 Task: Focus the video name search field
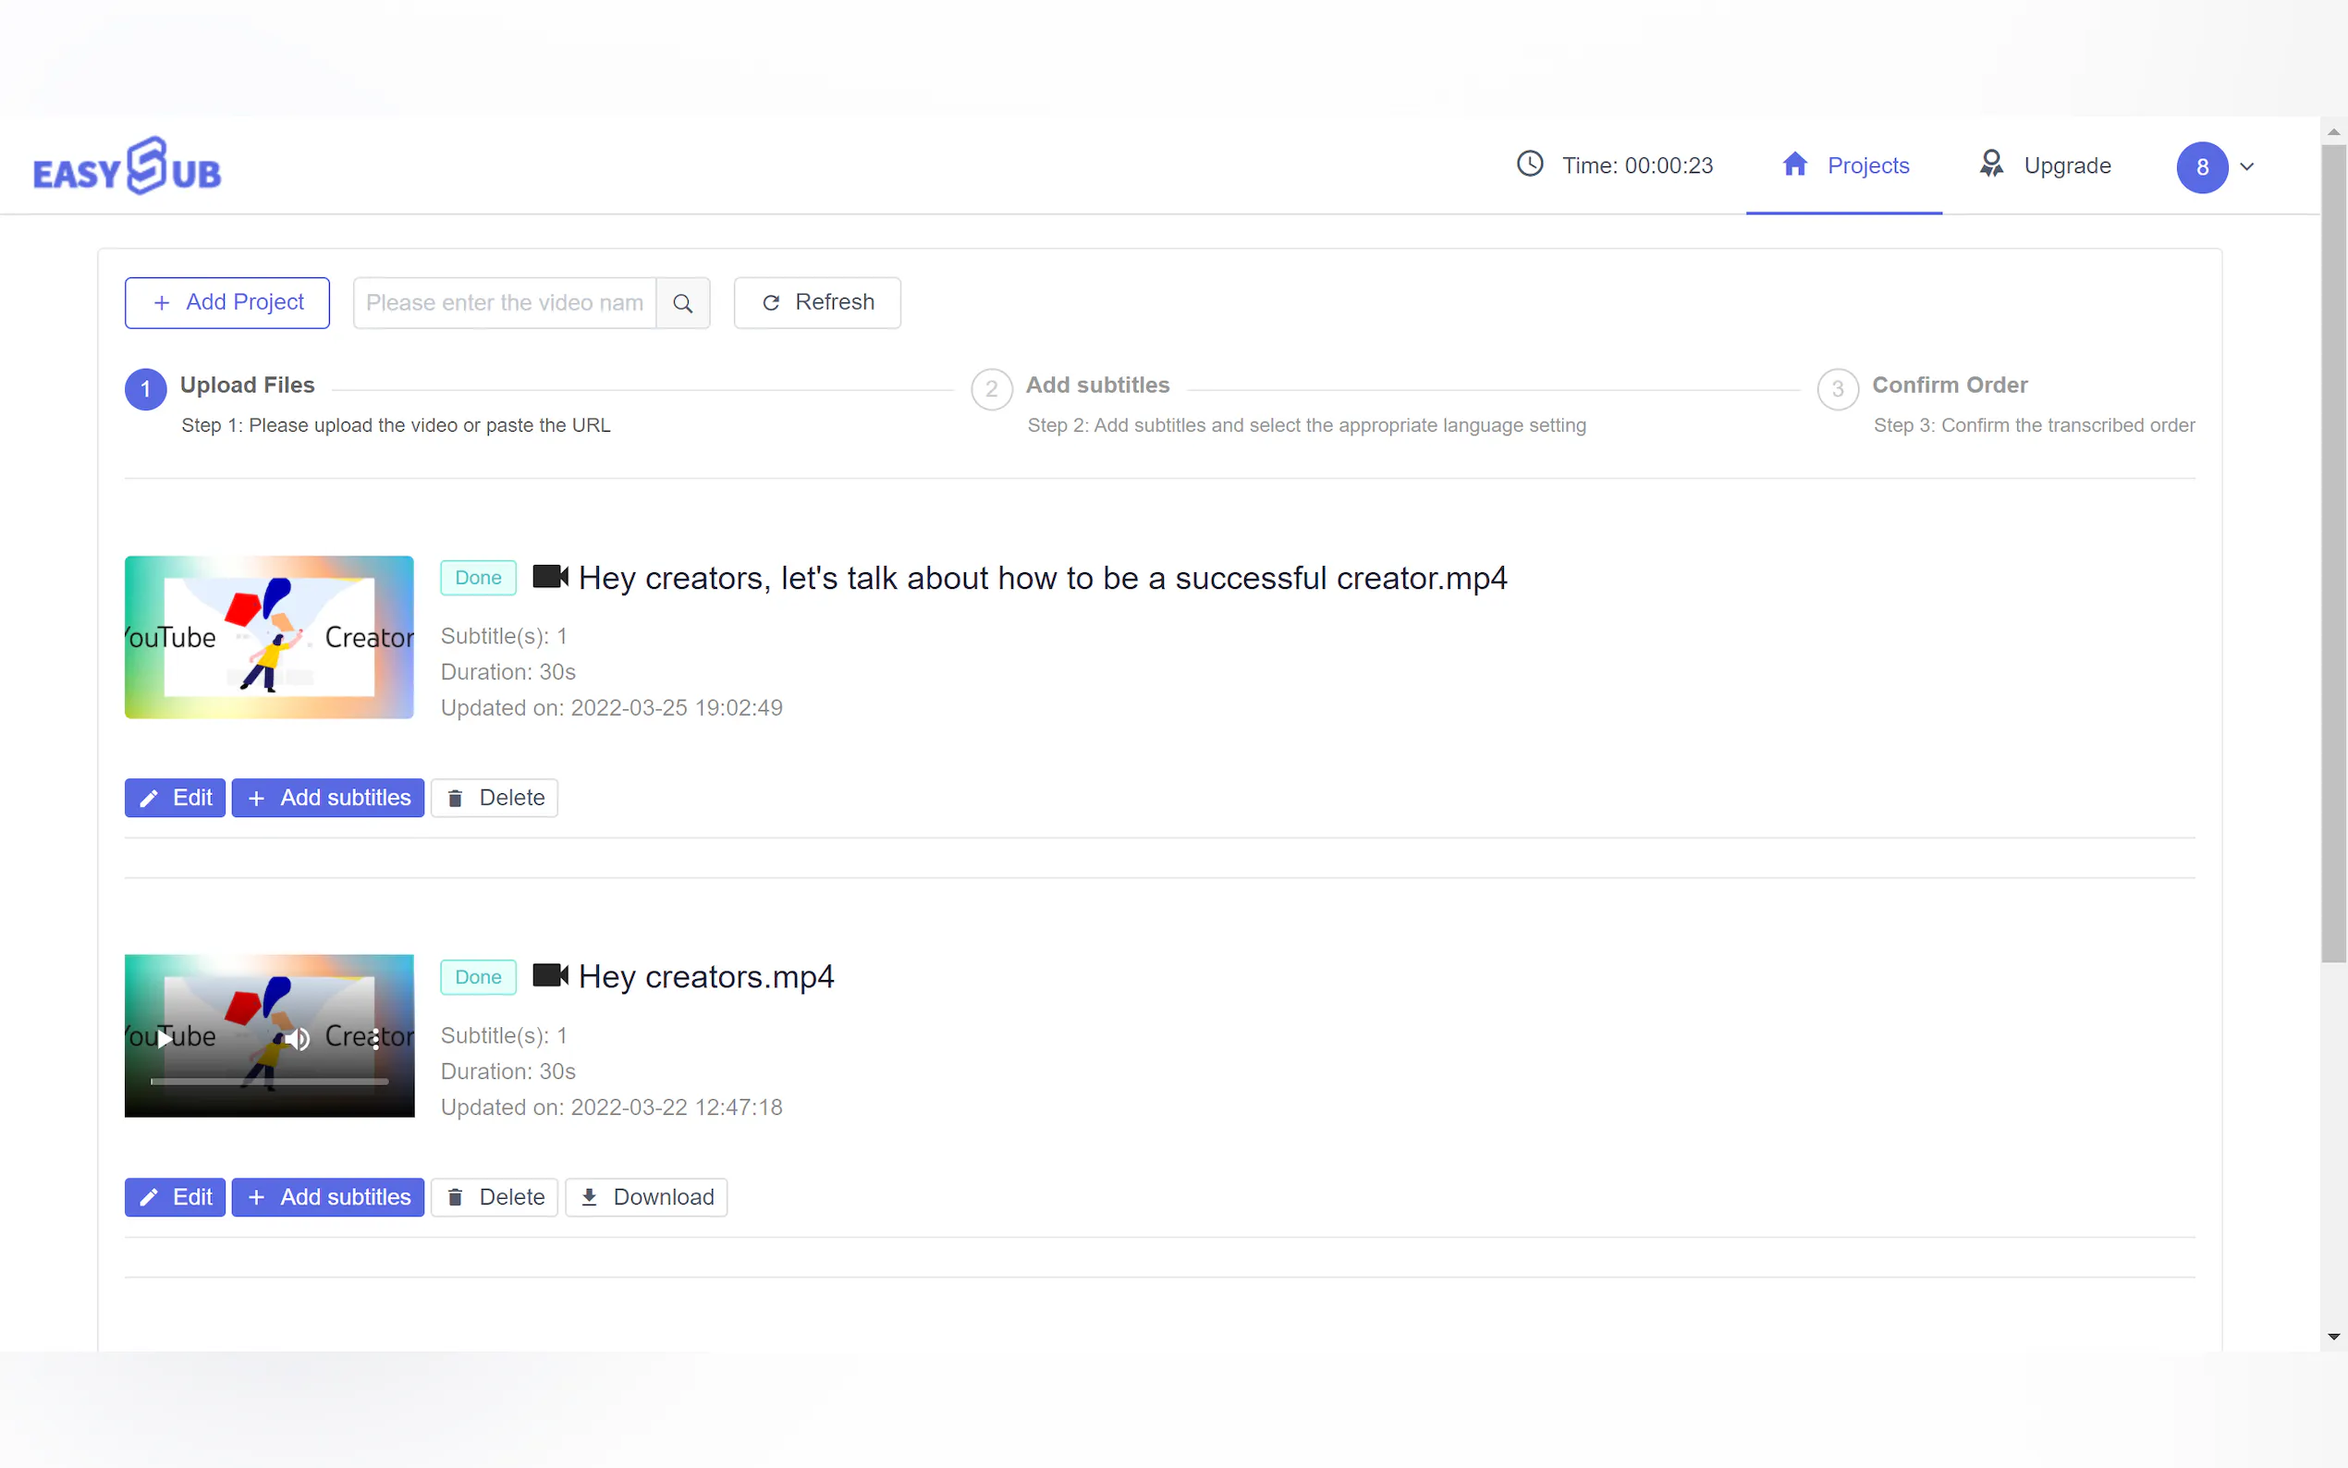pyautogui.click(x=504, y=303)
